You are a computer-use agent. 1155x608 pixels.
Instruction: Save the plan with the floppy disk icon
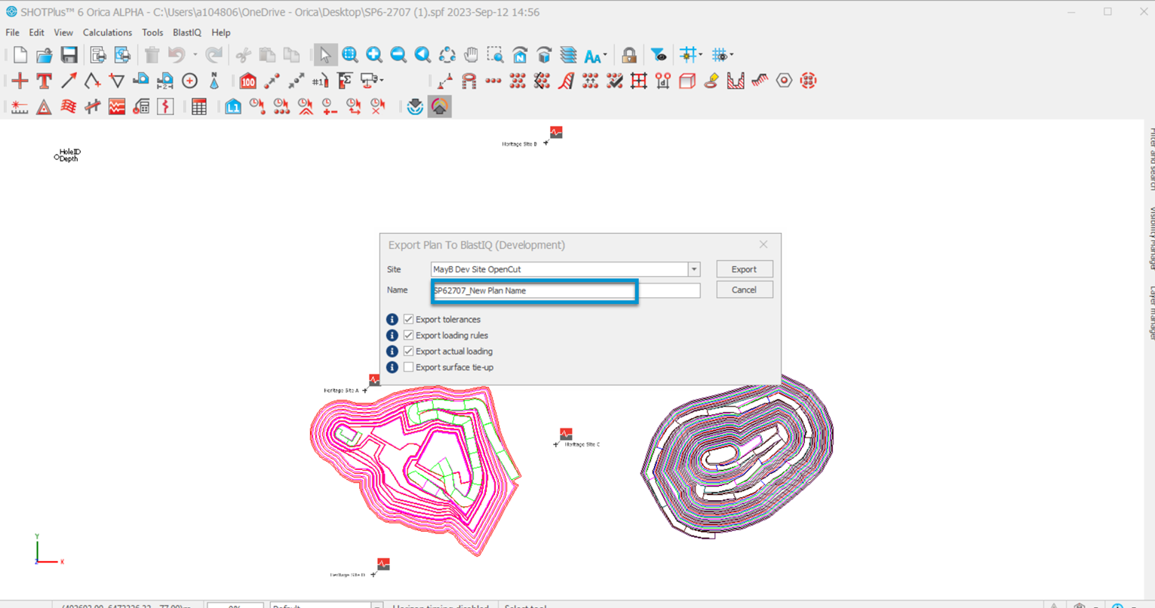point(69,55)
